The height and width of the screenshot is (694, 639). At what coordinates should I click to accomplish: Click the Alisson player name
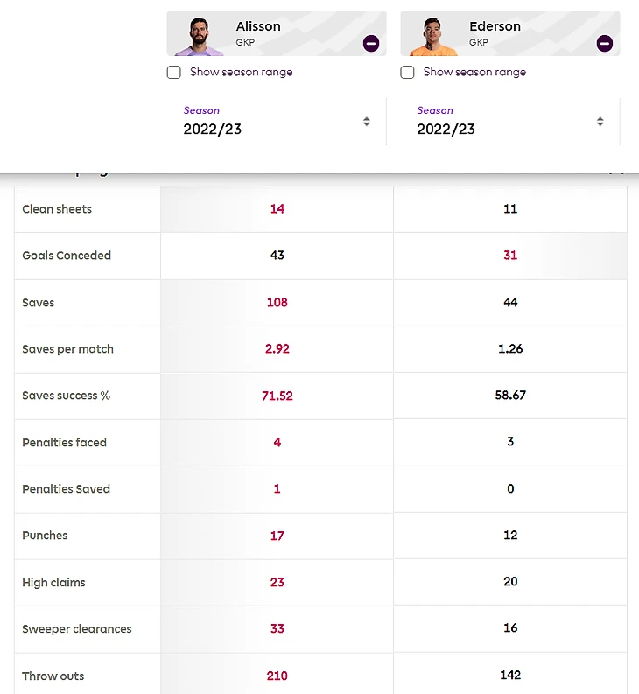point(258,26)
